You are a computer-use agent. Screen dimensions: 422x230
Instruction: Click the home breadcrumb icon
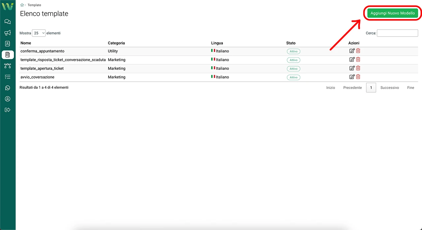pyautogui.click(x=22, y=5)
